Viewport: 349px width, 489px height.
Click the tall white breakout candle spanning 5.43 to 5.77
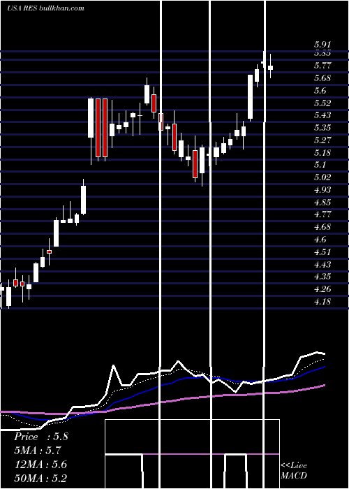[x=250, y=97]
